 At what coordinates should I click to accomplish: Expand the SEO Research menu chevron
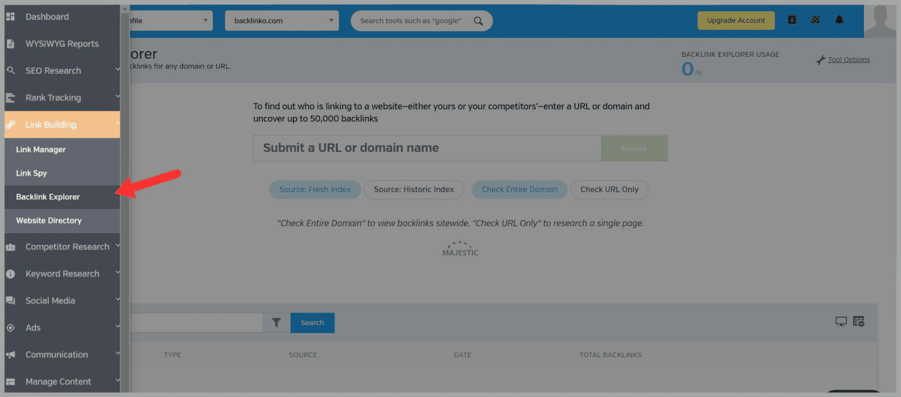click(x=118, y=70)
